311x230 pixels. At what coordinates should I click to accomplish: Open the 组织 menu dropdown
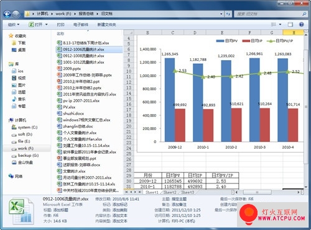pyautogui.click(x=14, y=25)
